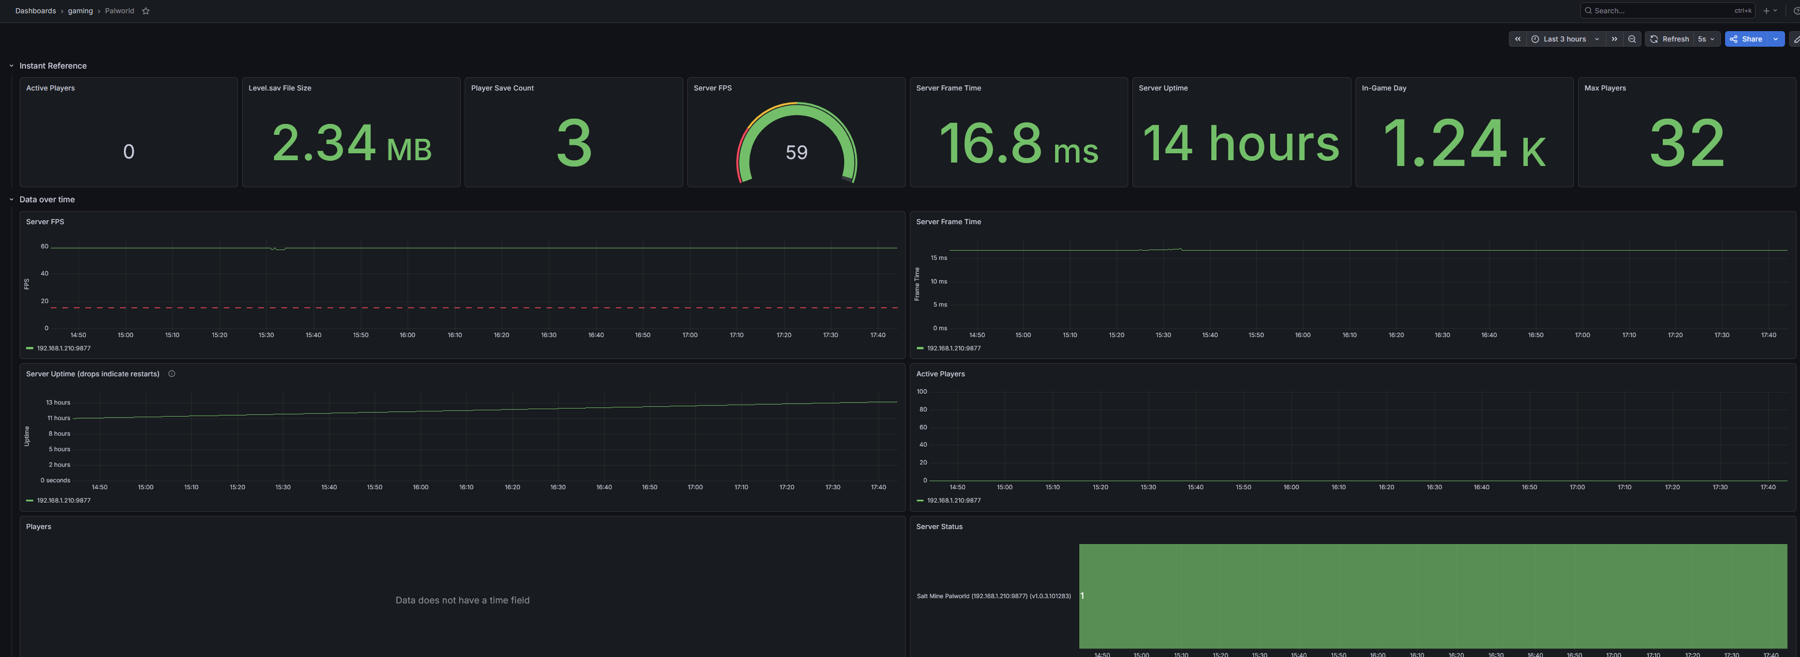Toggle the Server Frame Time legend series
1800x657 pixels.
(949, 349)
